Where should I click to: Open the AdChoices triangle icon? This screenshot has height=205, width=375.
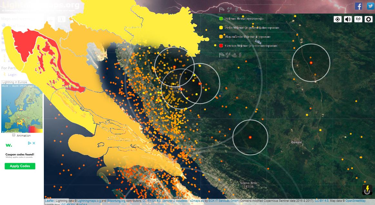29,143
